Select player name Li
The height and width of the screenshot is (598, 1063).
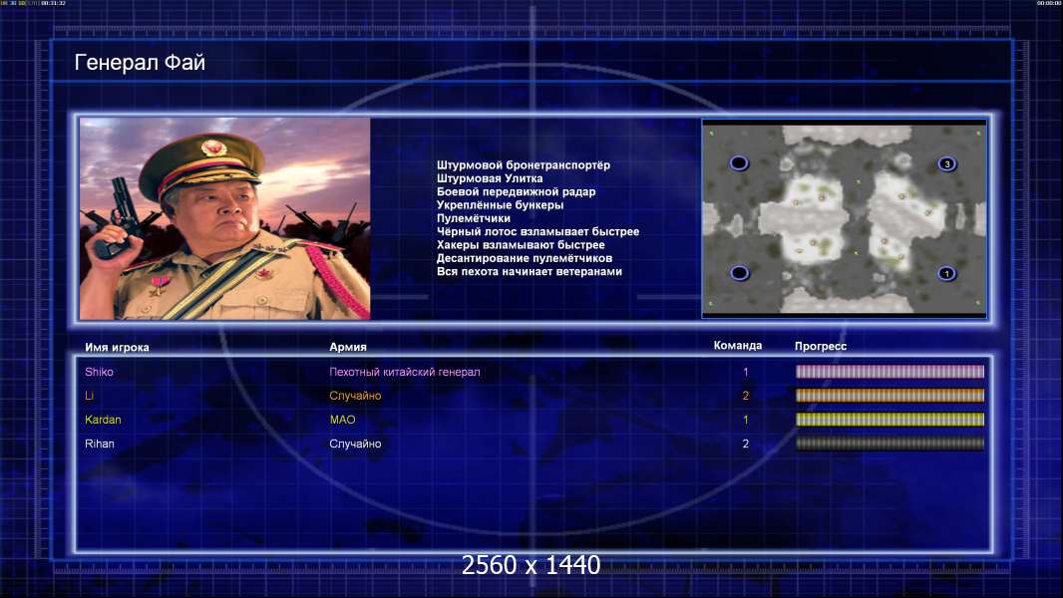pos(89,396)
